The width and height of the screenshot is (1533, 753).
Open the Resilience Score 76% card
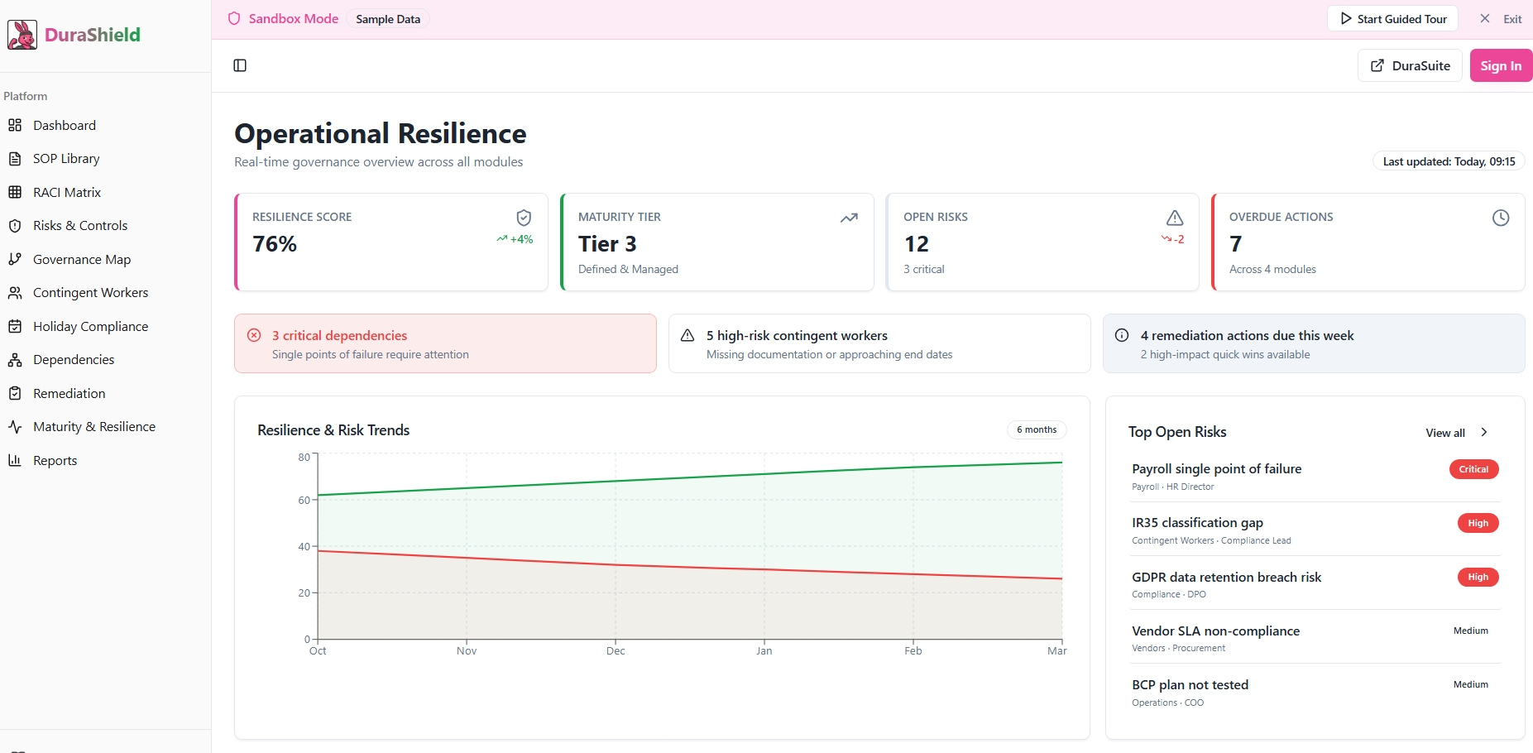[x=391, y=242]
